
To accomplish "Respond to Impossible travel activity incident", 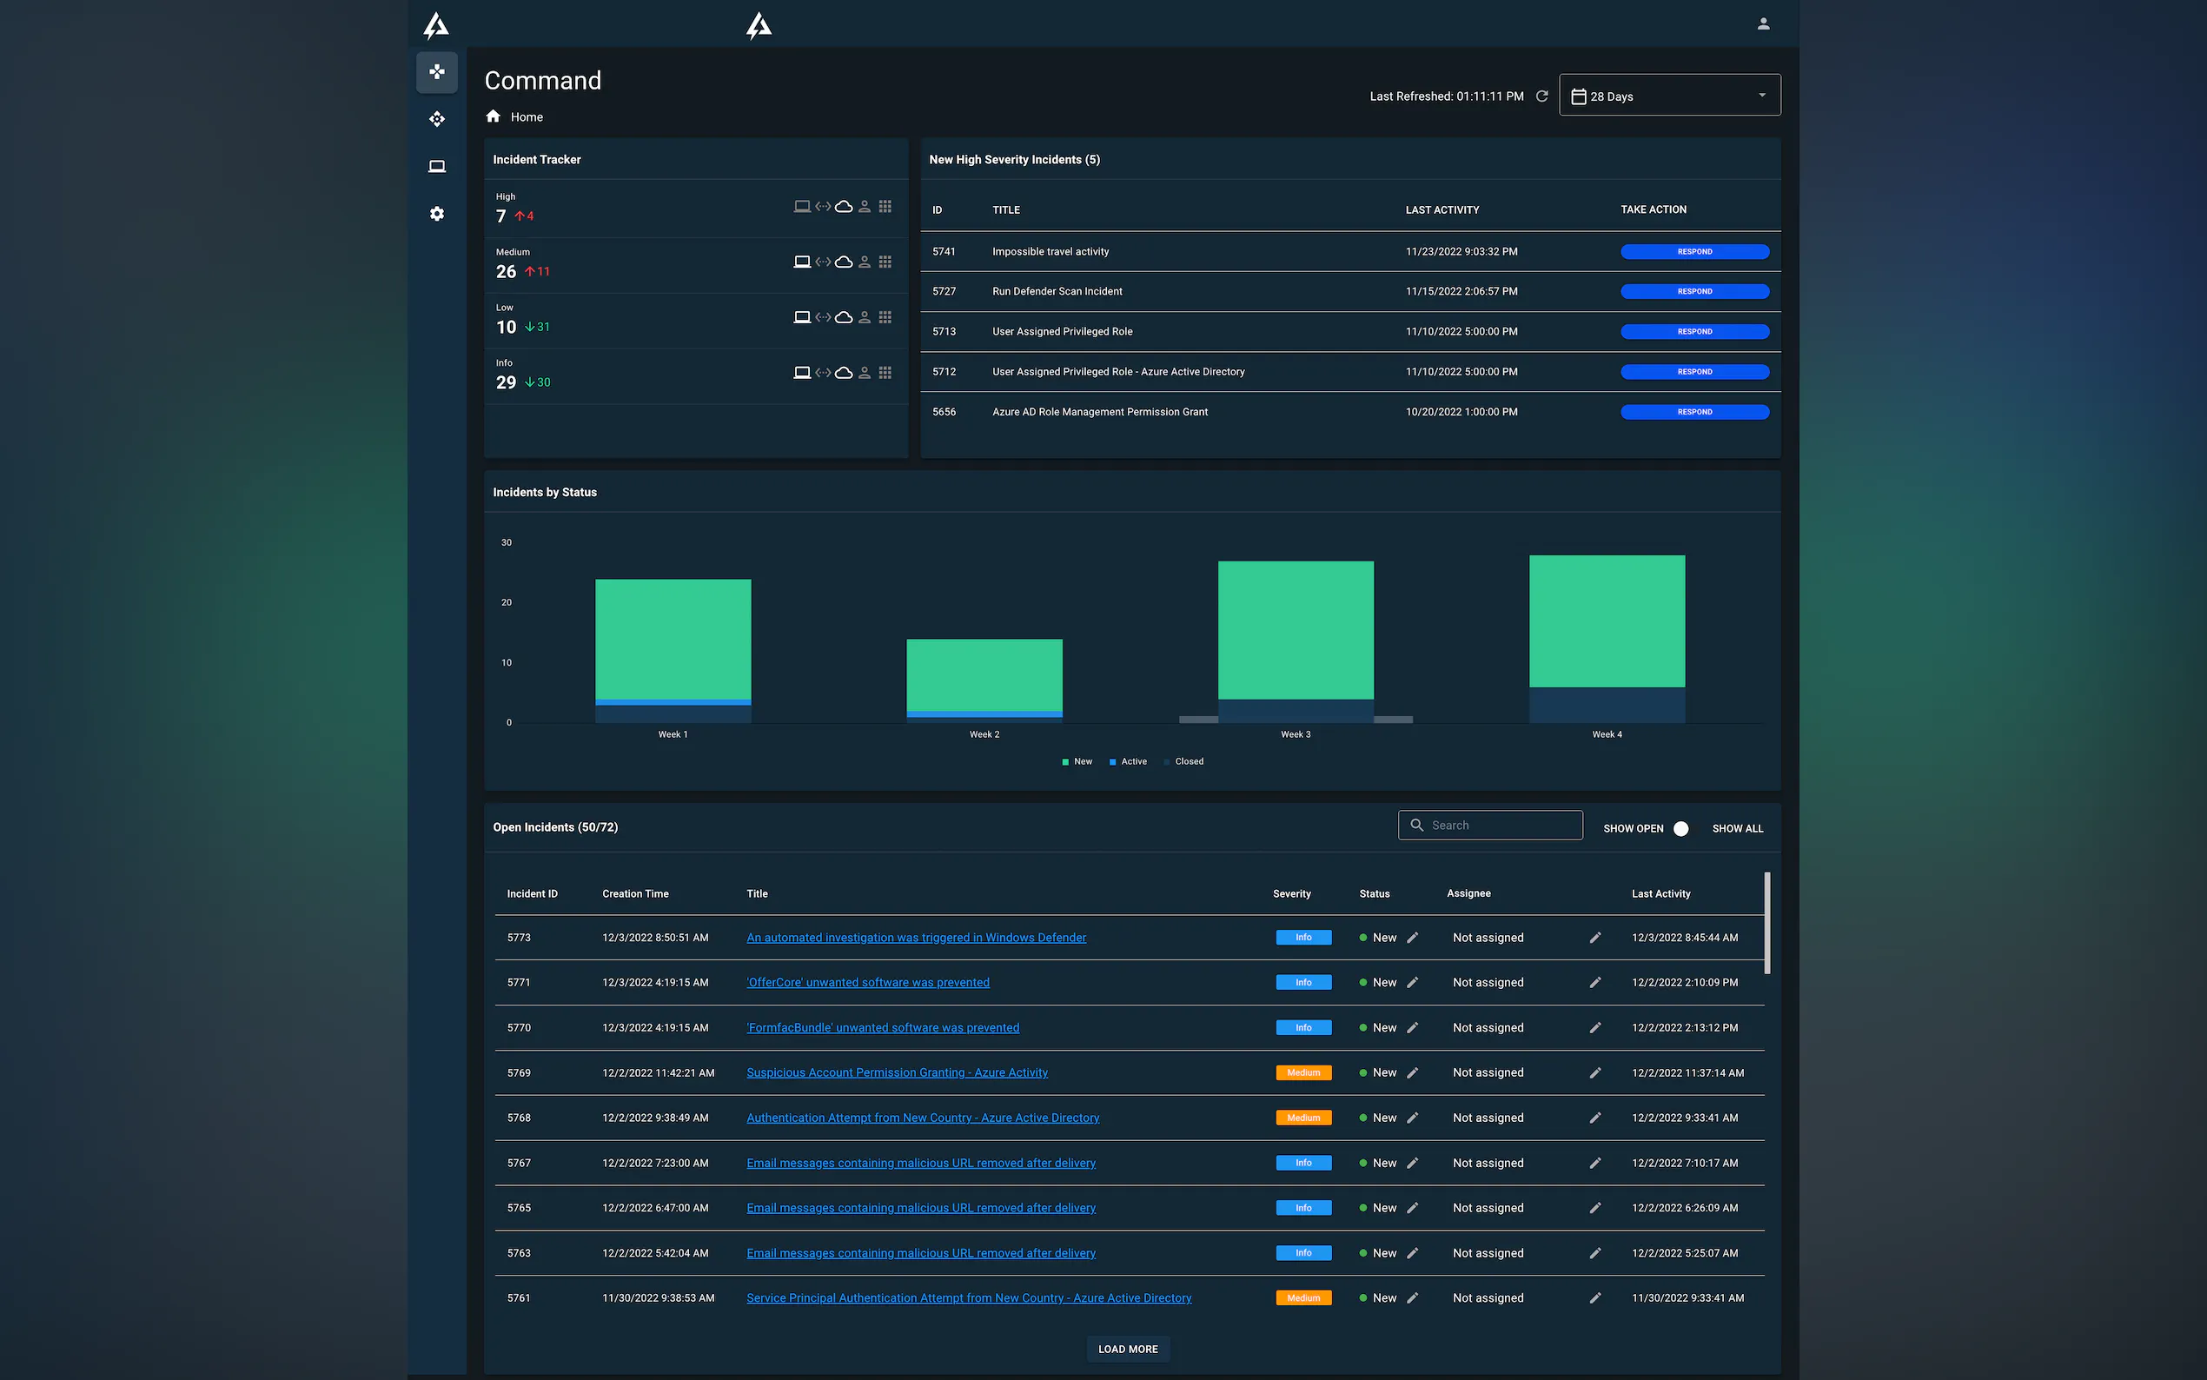I will pyautogui.click(x=1693, y=252).
